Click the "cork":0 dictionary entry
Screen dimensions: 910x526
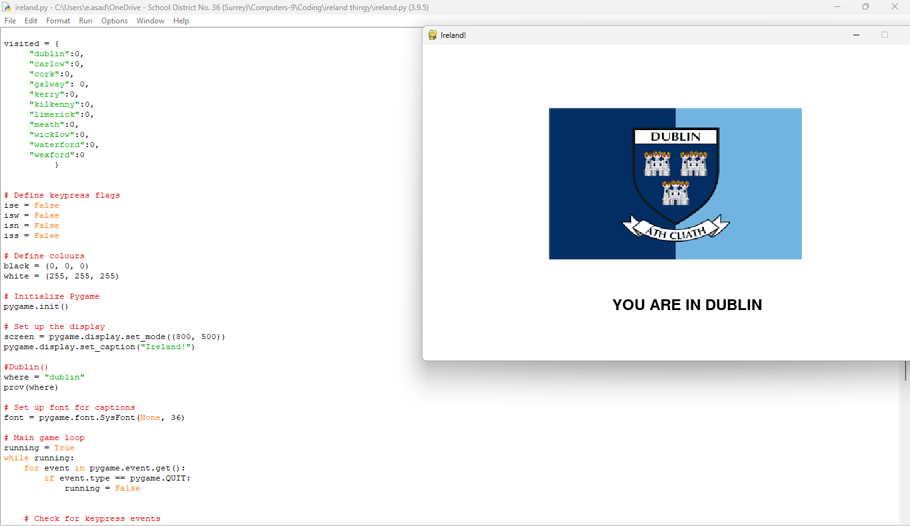(52, 74)
